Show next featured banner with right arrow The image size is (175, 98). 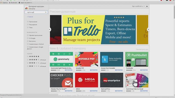click(148, 29)
